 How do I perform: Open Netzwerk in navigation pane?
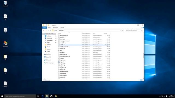(x=48, y=60)
